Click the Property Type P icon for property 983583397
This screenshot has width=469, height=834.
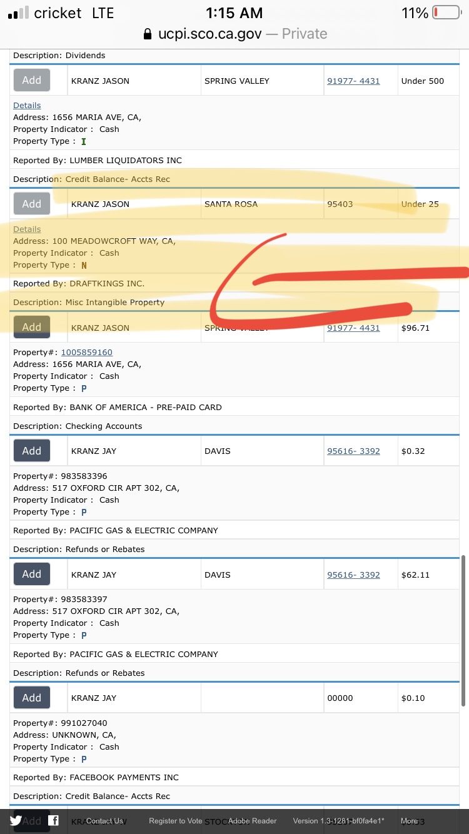84,635
